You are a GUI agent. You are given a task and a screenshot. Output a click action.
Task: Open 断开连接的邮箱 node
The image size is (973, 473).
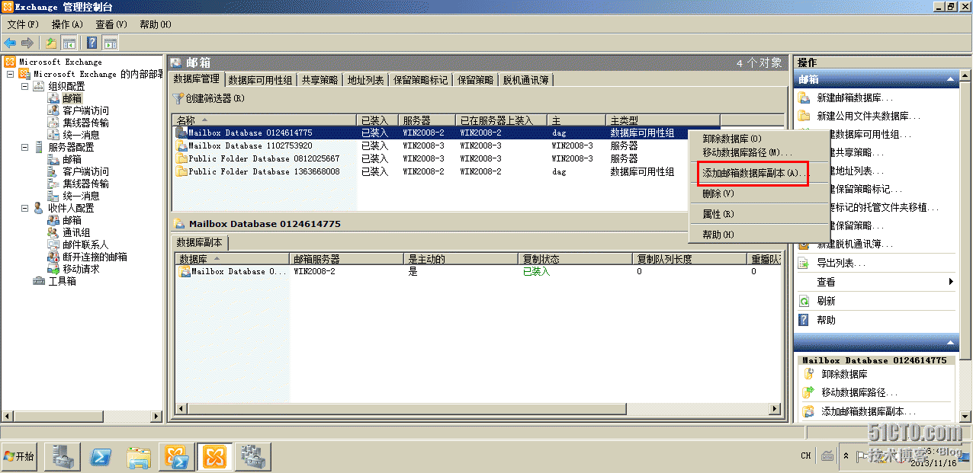(95, 257)
